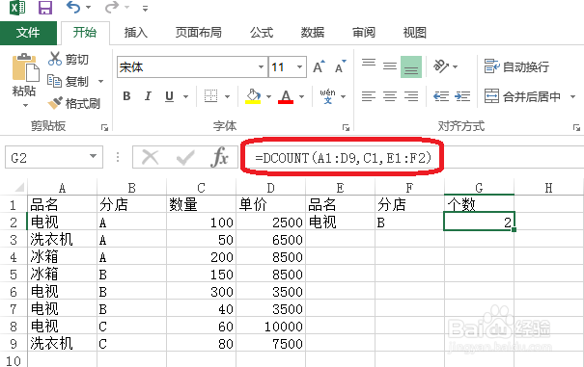The width and height of the screenshot is (584, 367).
Task: Click the 复制 copy button
Action: click(x=69, y=82)
